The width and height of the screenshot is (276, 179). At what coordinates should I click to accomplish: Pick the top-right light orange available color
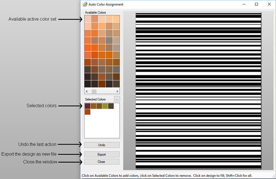click(x=116, y=19)
